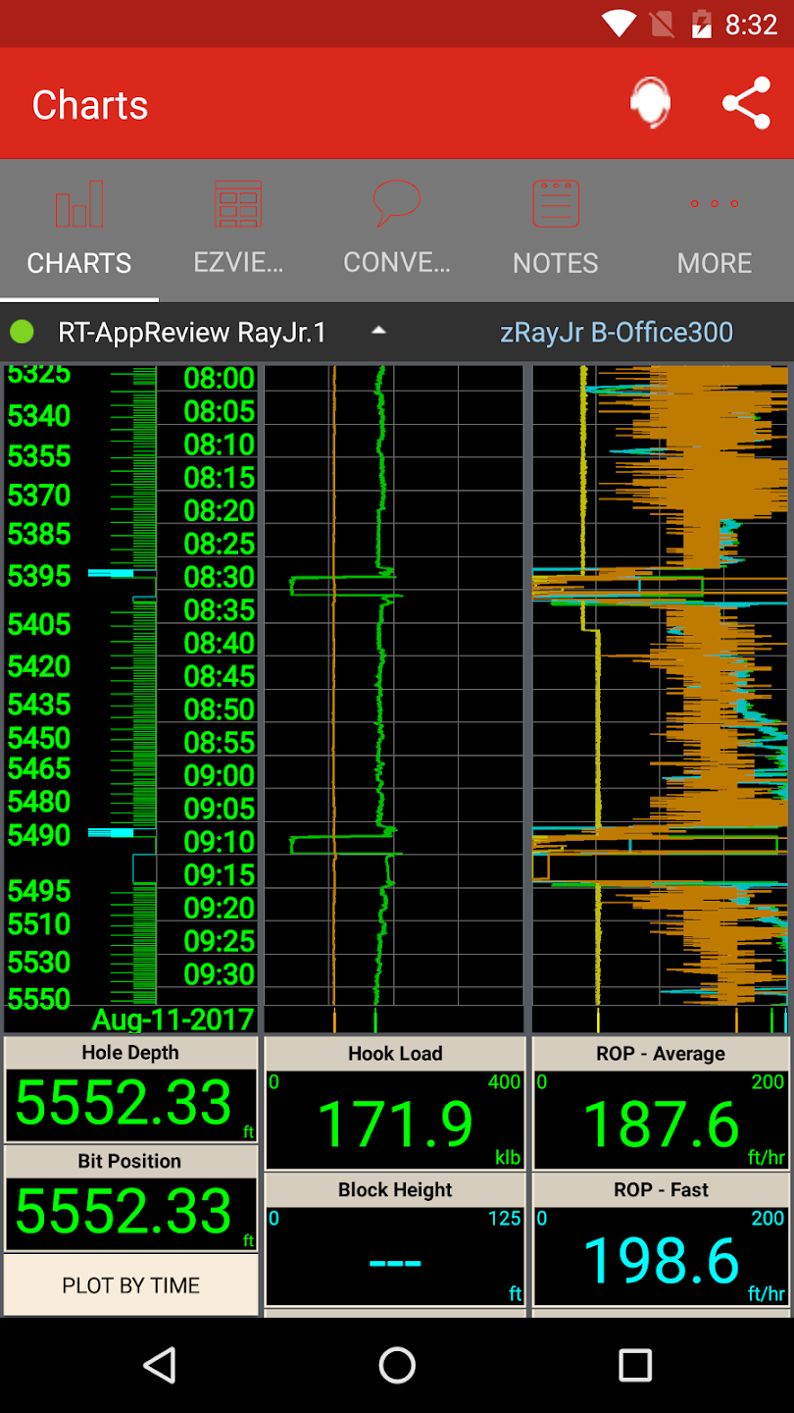Tap the headset support icon
The image size is (794, 1413).
pyautogui.click(x=650, y=103)
